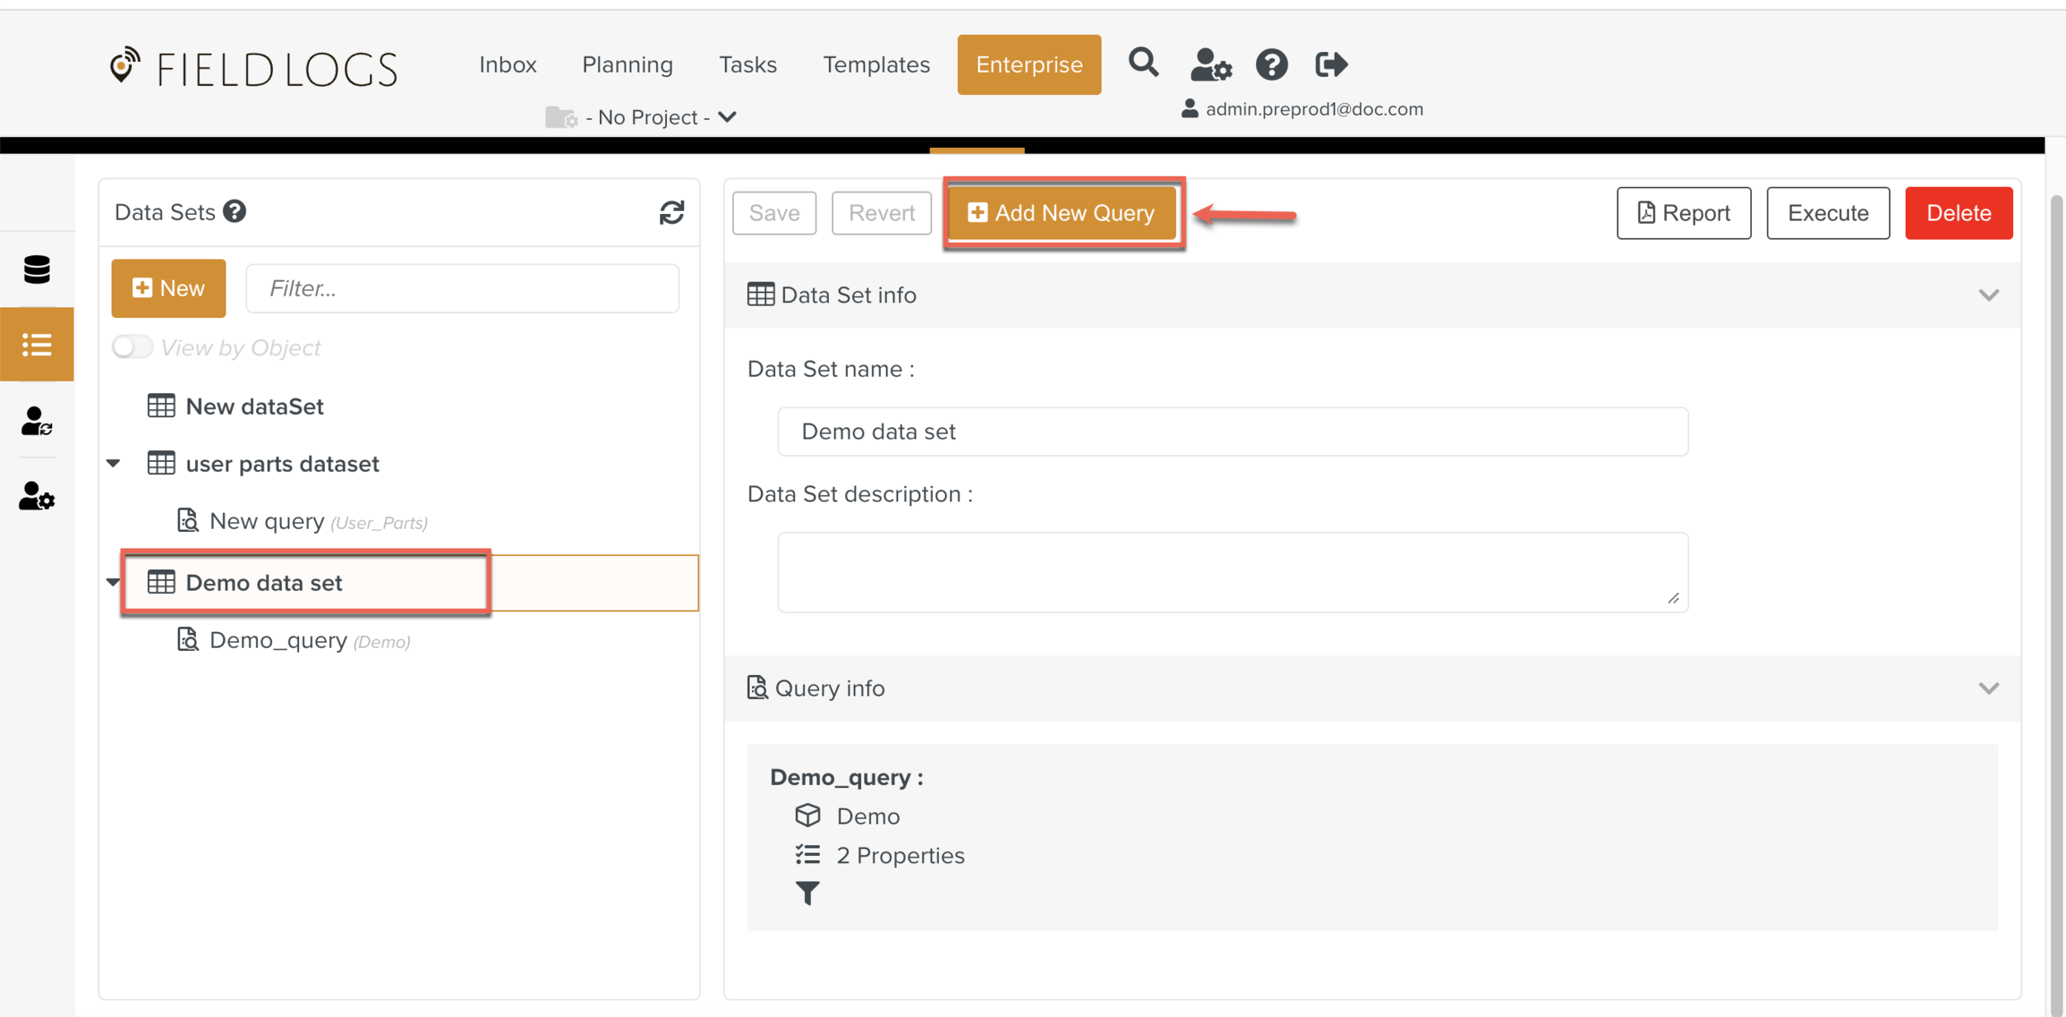Screen dimensions: 2066x1017
Task: Click the Data Sets help icon
Action: [x=235, y=211]
